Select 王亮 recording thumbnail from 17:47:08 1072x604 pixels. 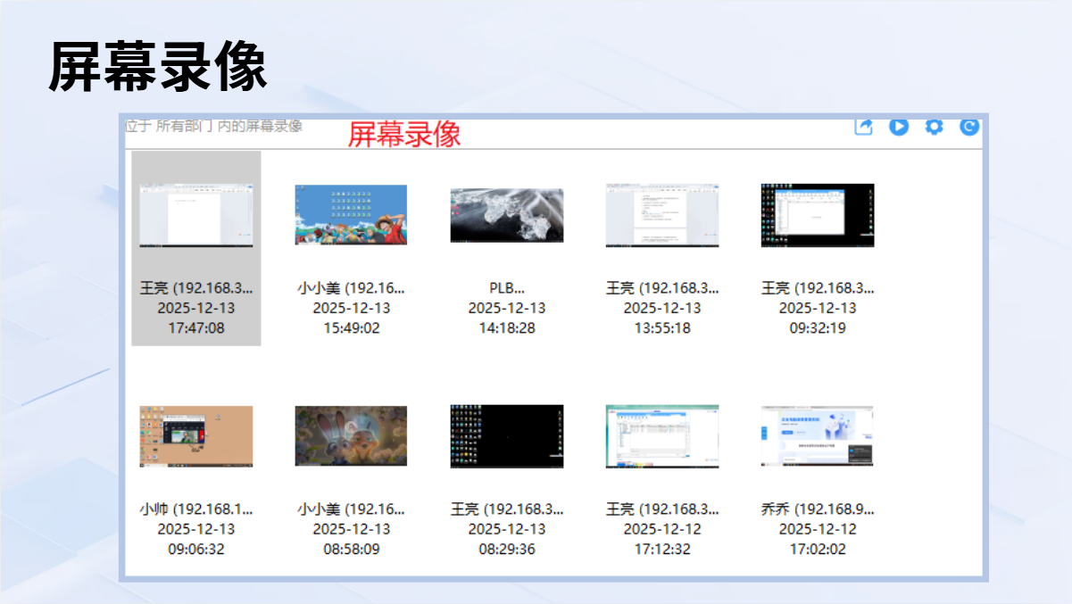pos(196,215)
